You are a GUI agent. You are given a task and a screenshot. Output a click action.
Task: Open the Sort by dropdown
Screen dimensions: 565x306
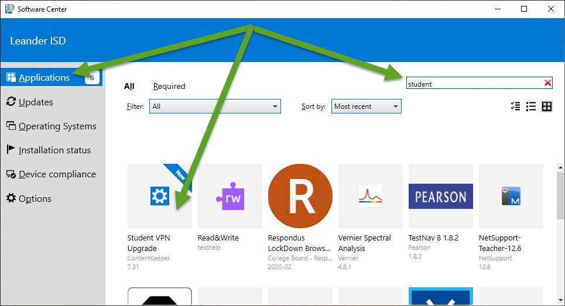click(366, 106)
